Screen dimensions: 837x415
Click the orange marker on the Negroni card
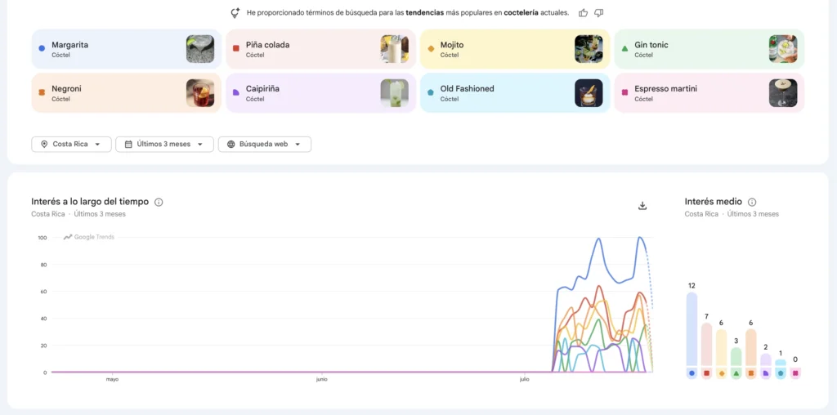click(42, 92)
